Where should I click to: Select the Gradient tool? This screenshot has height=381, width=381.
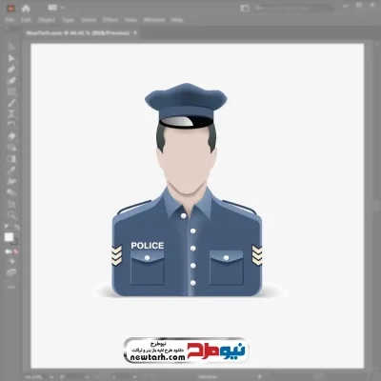(x=11, y=159)
